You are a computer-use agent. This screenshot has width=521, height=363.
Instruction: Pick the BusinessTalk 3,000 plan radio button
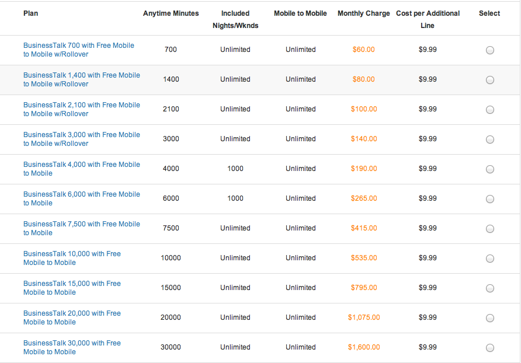click(x=490, y=139)
